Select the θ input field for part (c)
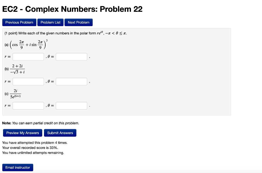Screen dimensions: 262x173 72,105
